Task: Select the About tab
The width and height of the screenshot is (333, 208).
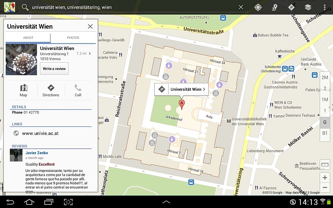Action: pyautogui.click(x=28, y=38)
